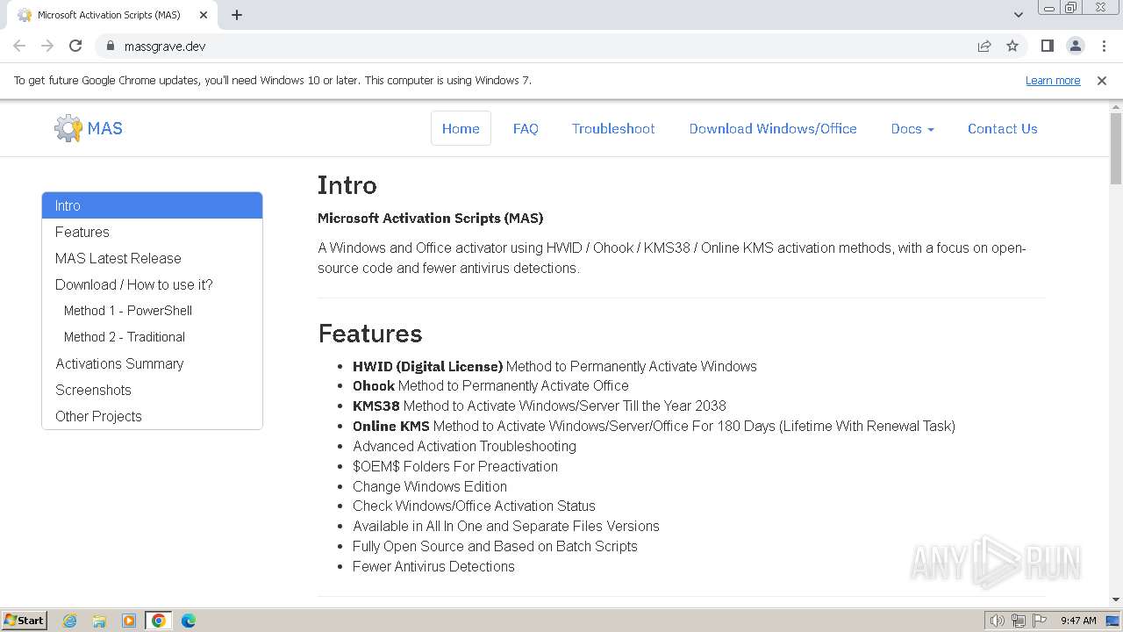Jump to Other Projects section
The image size is (1123, 632).
[152, 416]
